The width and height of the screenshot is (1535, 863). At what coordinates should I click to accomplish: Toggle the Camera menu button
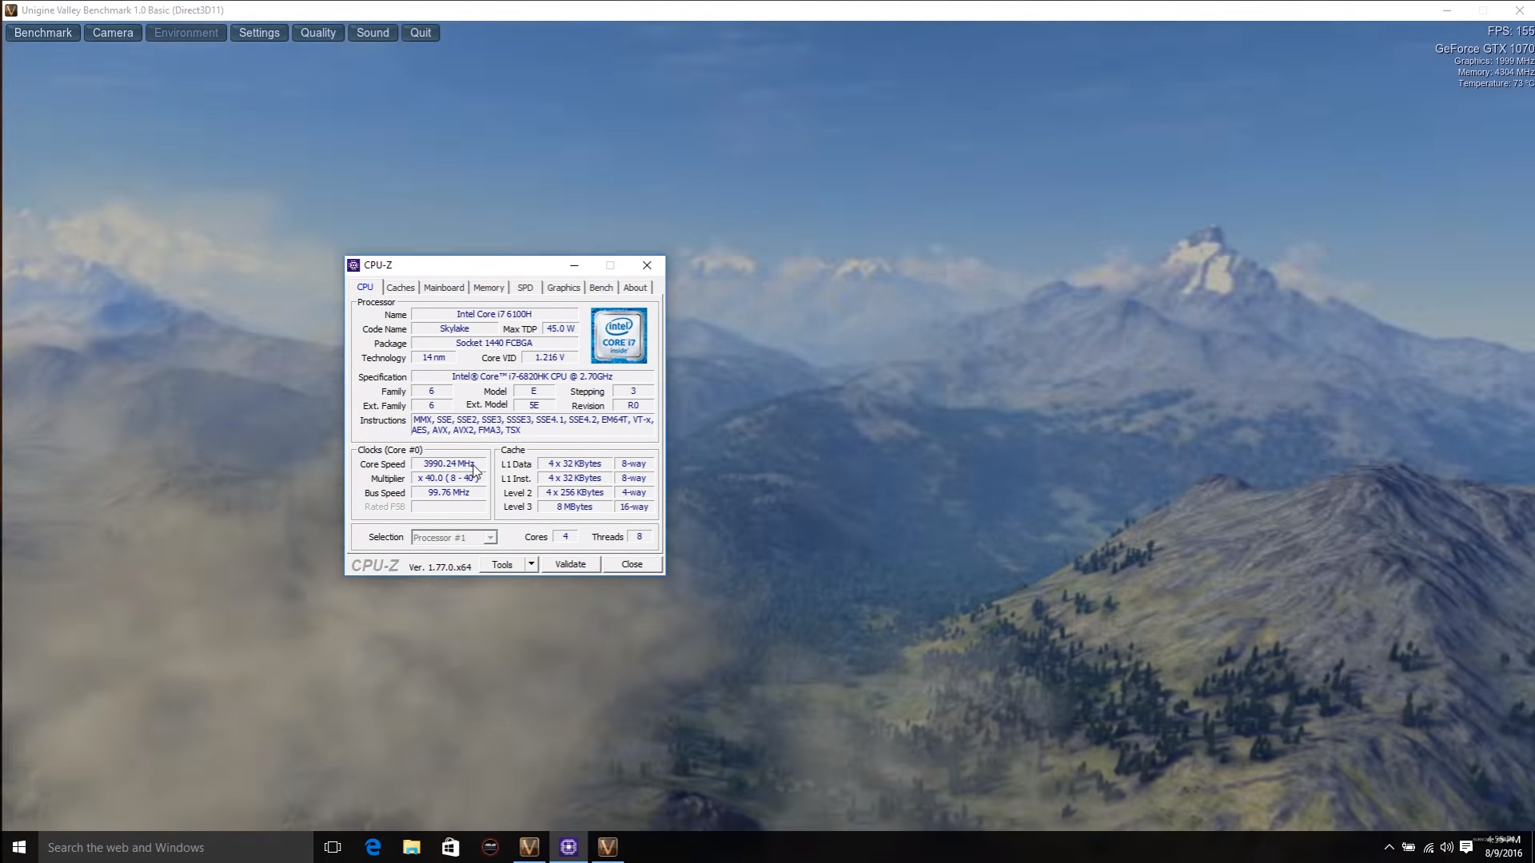113,33
